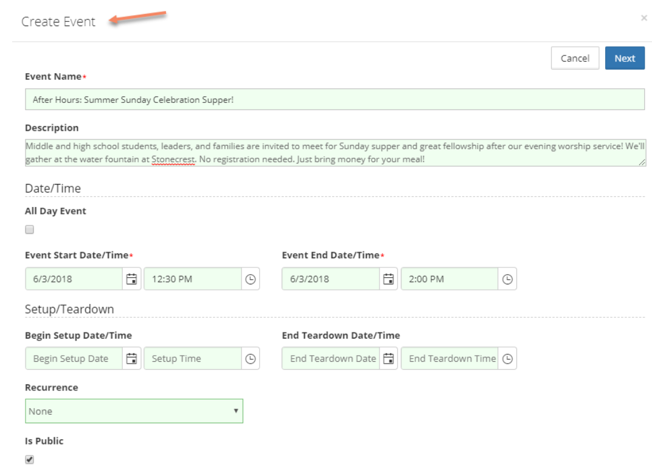Screen dimensions: 652x472
Task: Click the Setup Time field
Action: coord(193,358)
